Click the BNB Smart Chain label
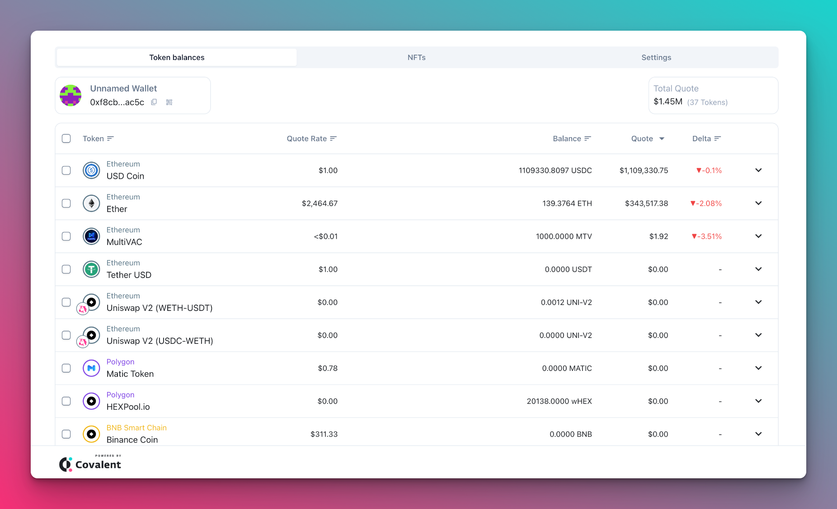Image resolution: width=837 pixels, height=509 pixels. [136, 427]
